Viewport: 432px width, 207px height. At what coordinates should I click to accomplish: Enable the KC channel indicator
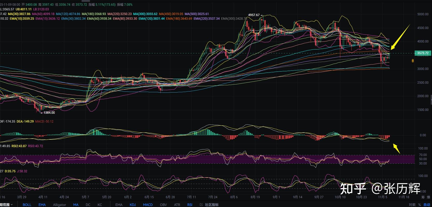point(100,205)
